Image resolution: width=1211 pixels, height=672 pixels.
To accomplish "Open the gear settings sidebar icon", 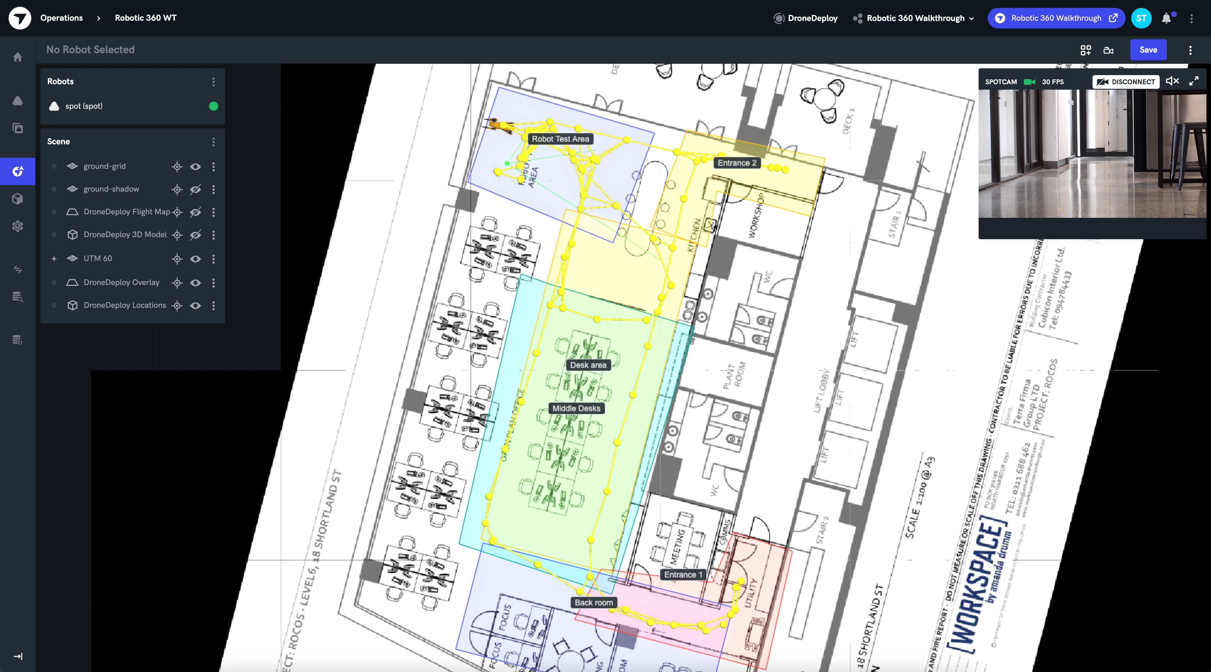I will 18,226.
